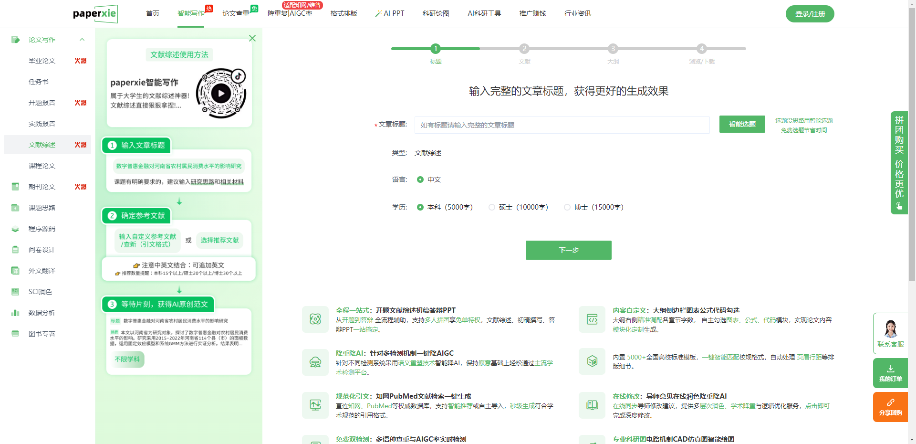The image size is (916, 444).
Task: Click the My Orders download icon
Action: tap(890, 369)
